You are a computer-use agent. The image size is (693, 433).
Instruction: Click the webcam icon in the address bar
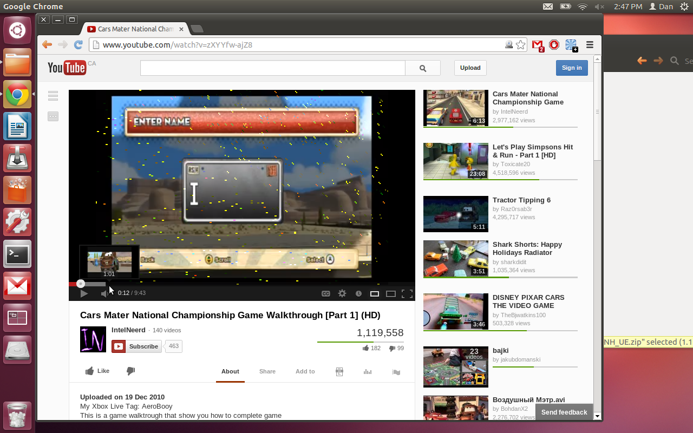point(509,45)
